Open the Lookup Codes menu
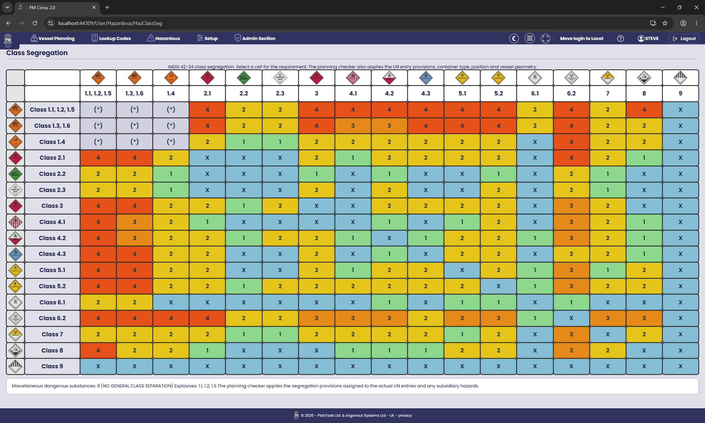705x423 pixels. [x=111, y=38]
